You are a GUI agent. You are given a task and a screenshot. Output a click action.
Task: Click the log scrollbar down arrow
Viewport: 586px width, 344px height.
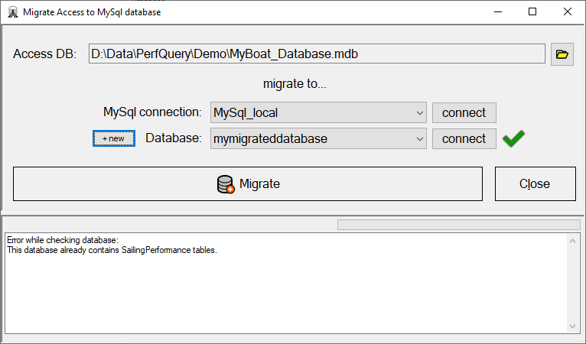coord(572,326)
